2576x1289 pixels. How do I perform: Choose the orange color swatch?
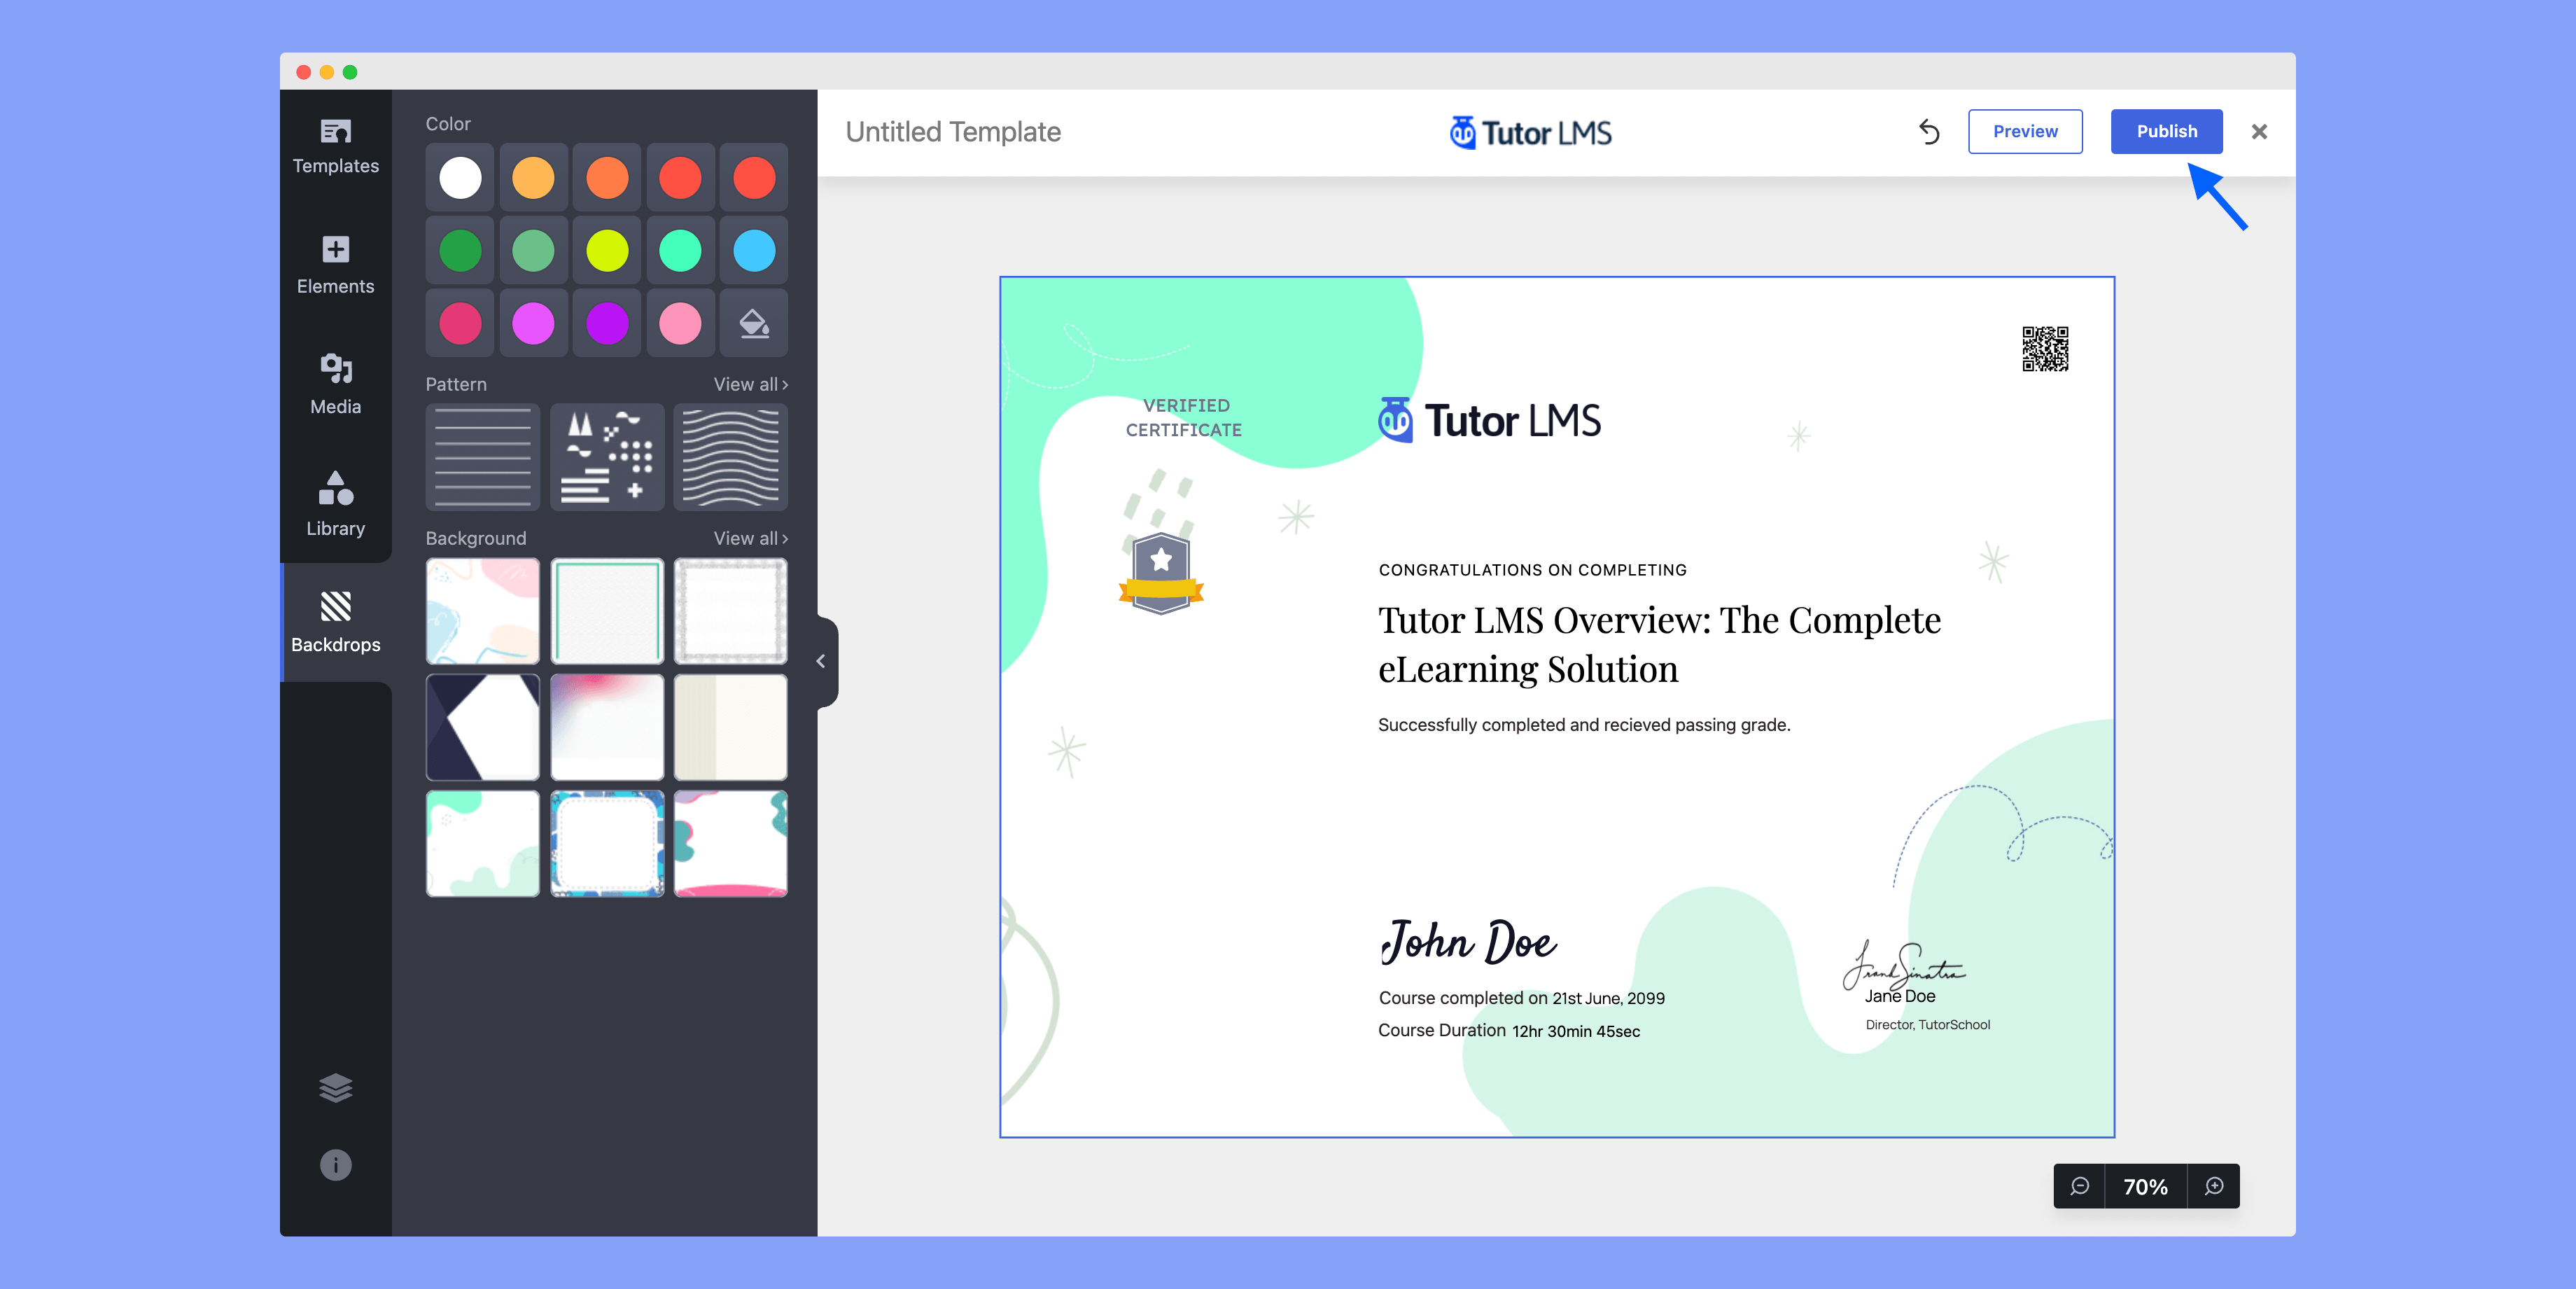[607, 178]
